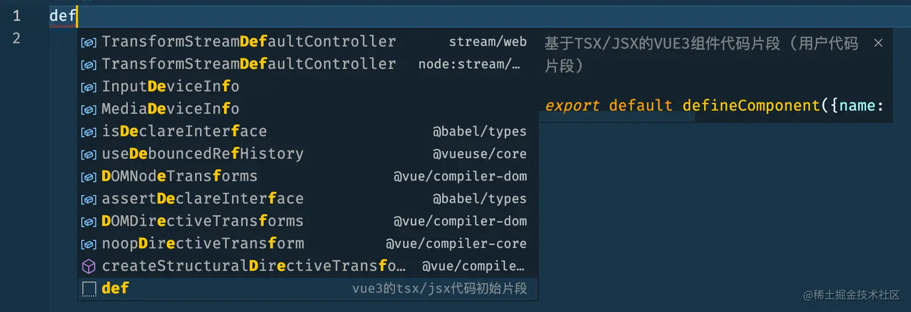This screenshot has width=911, height=312.
Task: Click line number 1 in gutter
Action: point(16,16)
